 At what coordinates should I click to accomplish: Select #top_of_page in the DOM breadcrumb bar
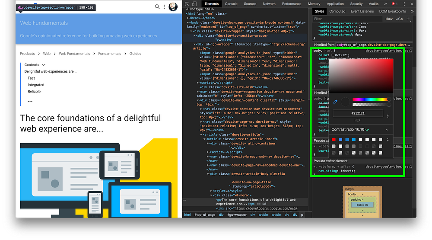[x=205, y=214]
